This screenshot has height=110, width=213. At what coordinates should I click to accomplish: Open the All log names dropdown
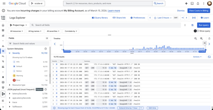pyautogui.click(x=35, y=31)
